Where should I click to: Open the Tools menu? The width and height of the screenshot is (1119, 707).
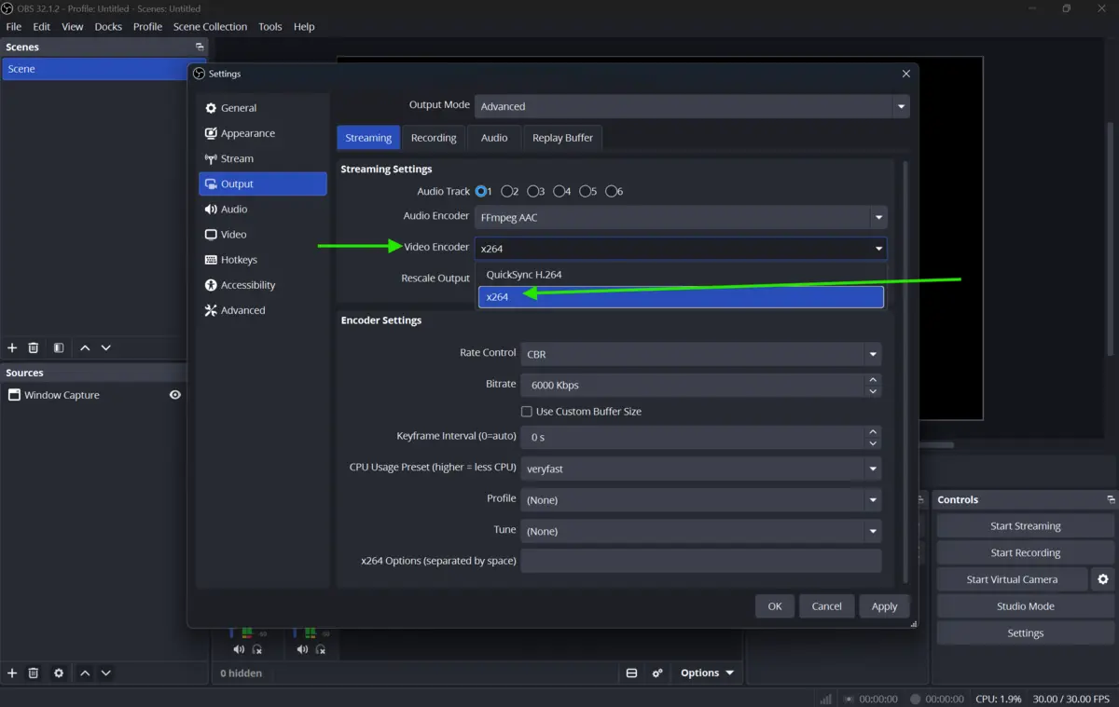[x=270, y=26]
